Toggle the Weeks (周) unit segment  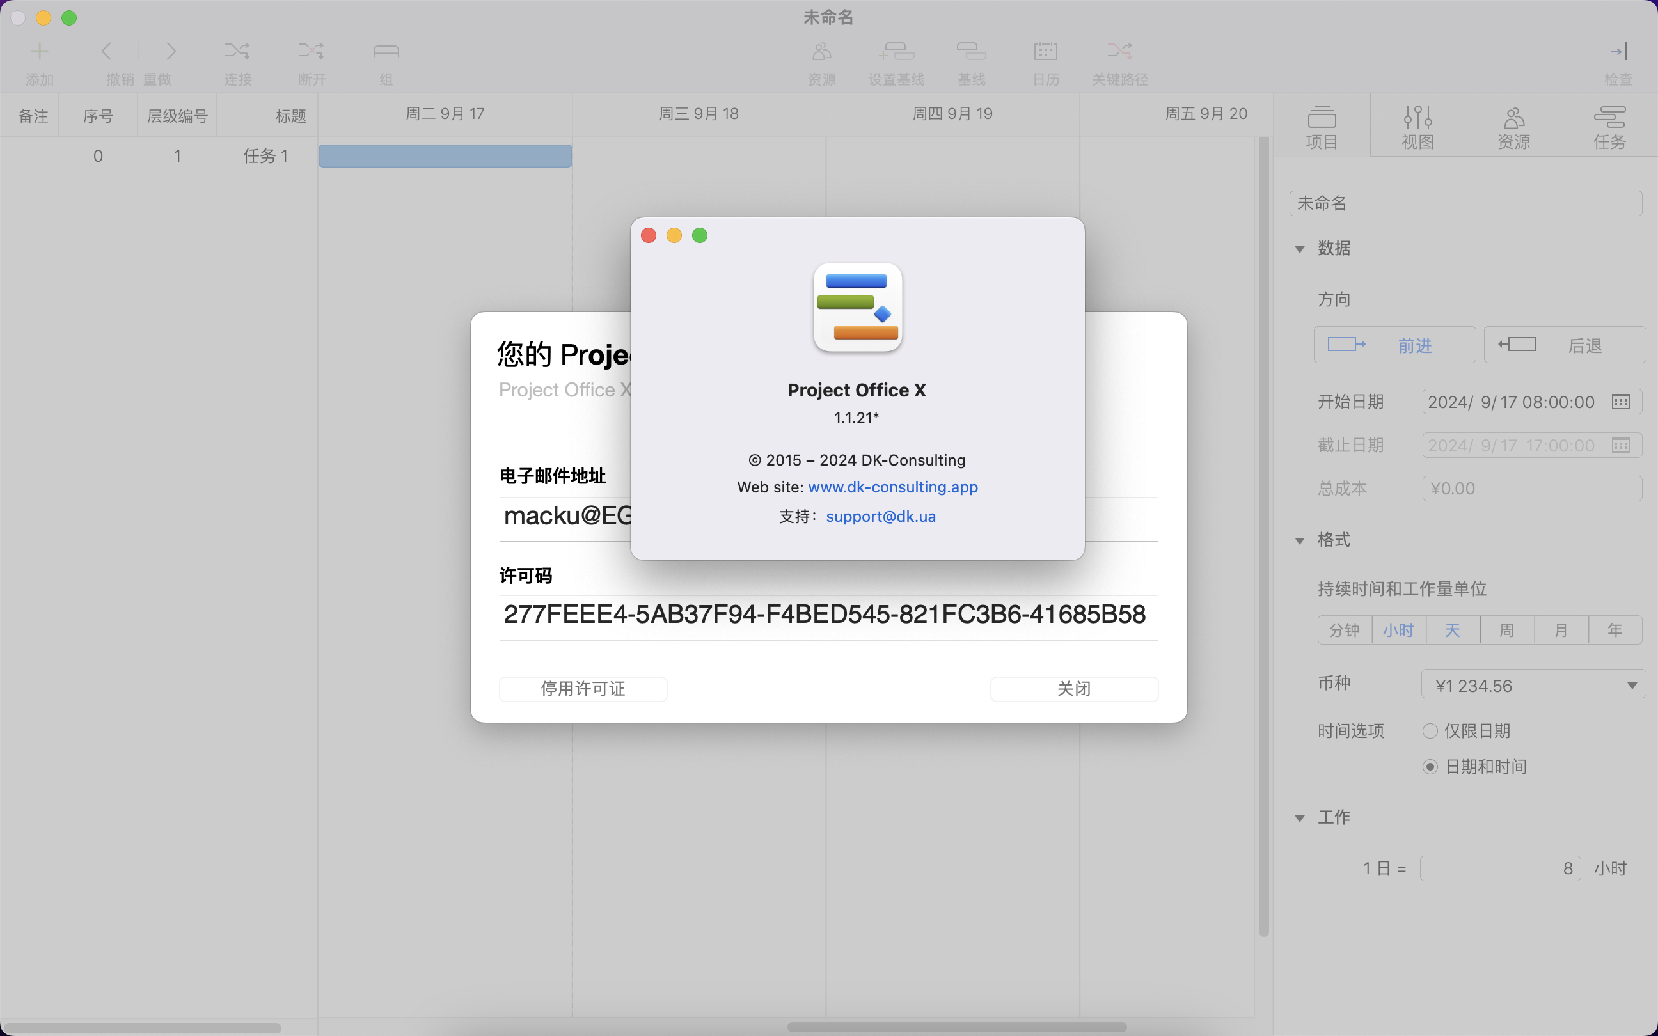coord(1506,631)
